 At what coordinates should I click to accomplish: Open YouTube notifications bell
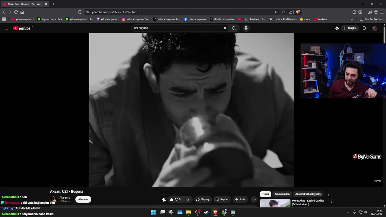(x=364, y=28)
